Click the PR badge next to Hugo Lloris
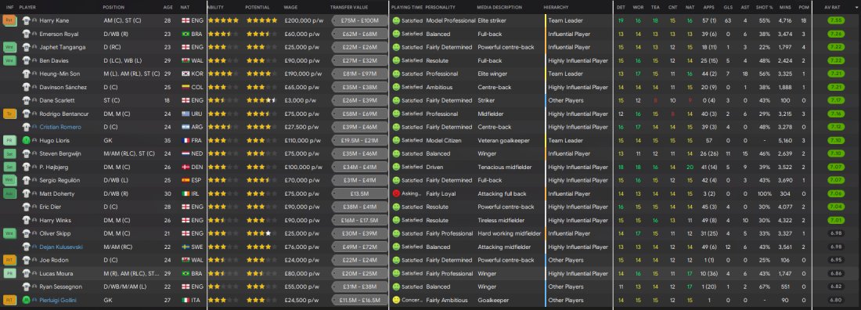 (x=9, y=140)
